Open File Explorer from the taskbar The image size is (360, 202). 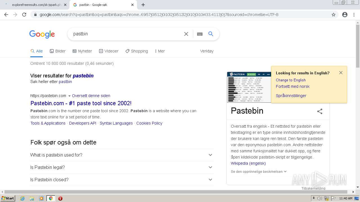point(32,198)
